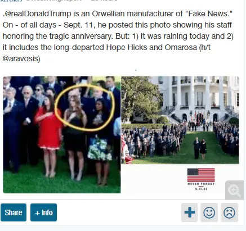
Task: Click the post's hours-ago timestamp
Action: pos(104,1)
